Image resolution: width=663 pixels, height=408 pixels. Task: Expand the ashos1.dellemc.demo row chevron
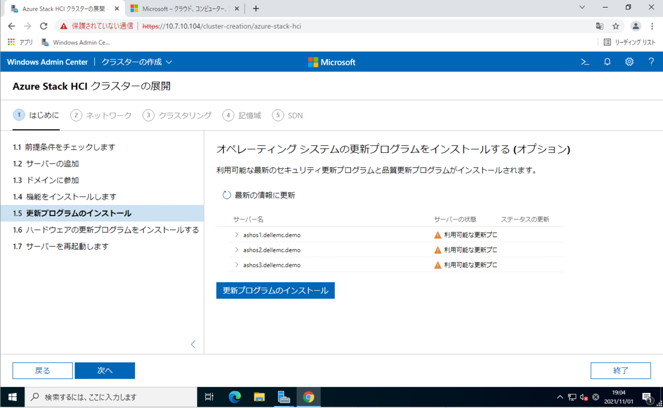point(236,235)
